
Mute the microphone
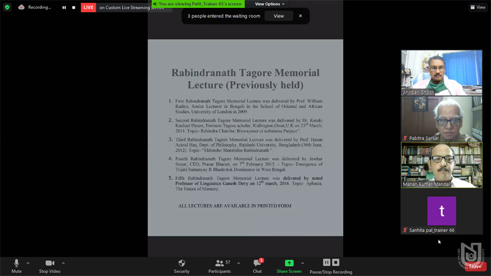17,266
